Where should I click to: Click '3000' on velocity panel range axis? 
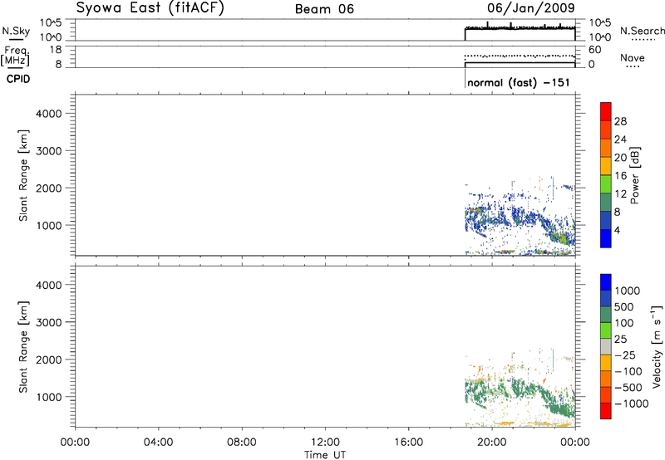point(49,322)
